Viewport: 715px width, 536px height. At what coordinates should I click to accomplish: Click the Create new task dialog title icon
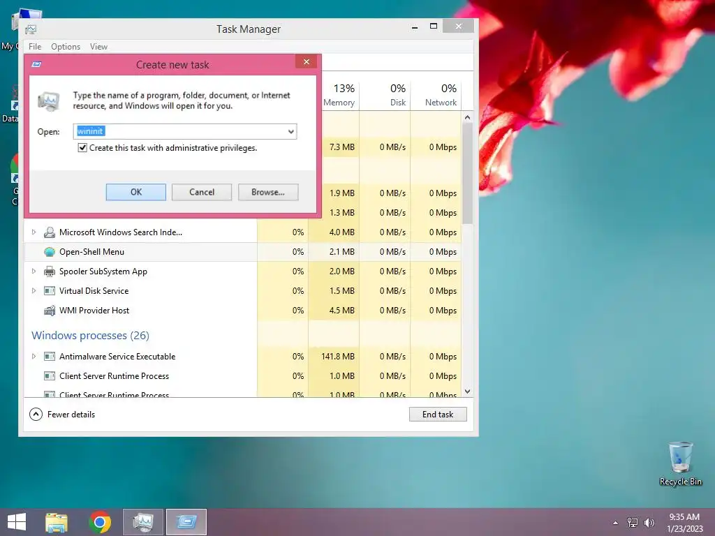coord(36,64)
